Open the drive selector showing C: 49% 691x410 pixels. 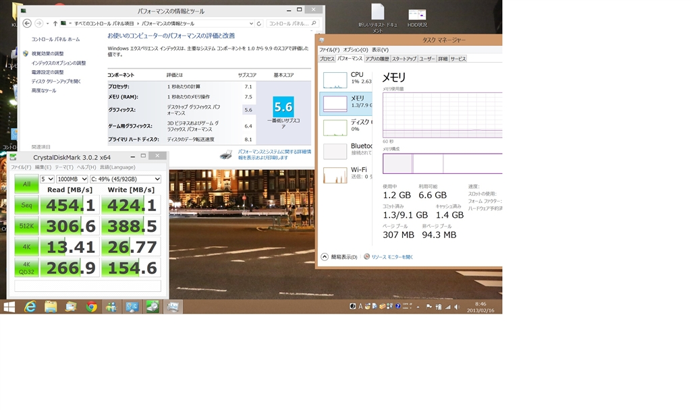[x=126, y=179]
